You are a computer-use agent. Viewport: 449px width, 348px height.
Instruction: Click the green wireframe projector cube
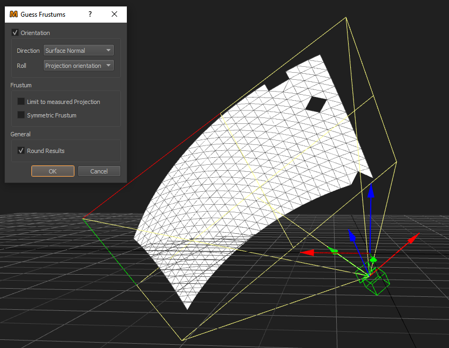(x=378, y=282)
